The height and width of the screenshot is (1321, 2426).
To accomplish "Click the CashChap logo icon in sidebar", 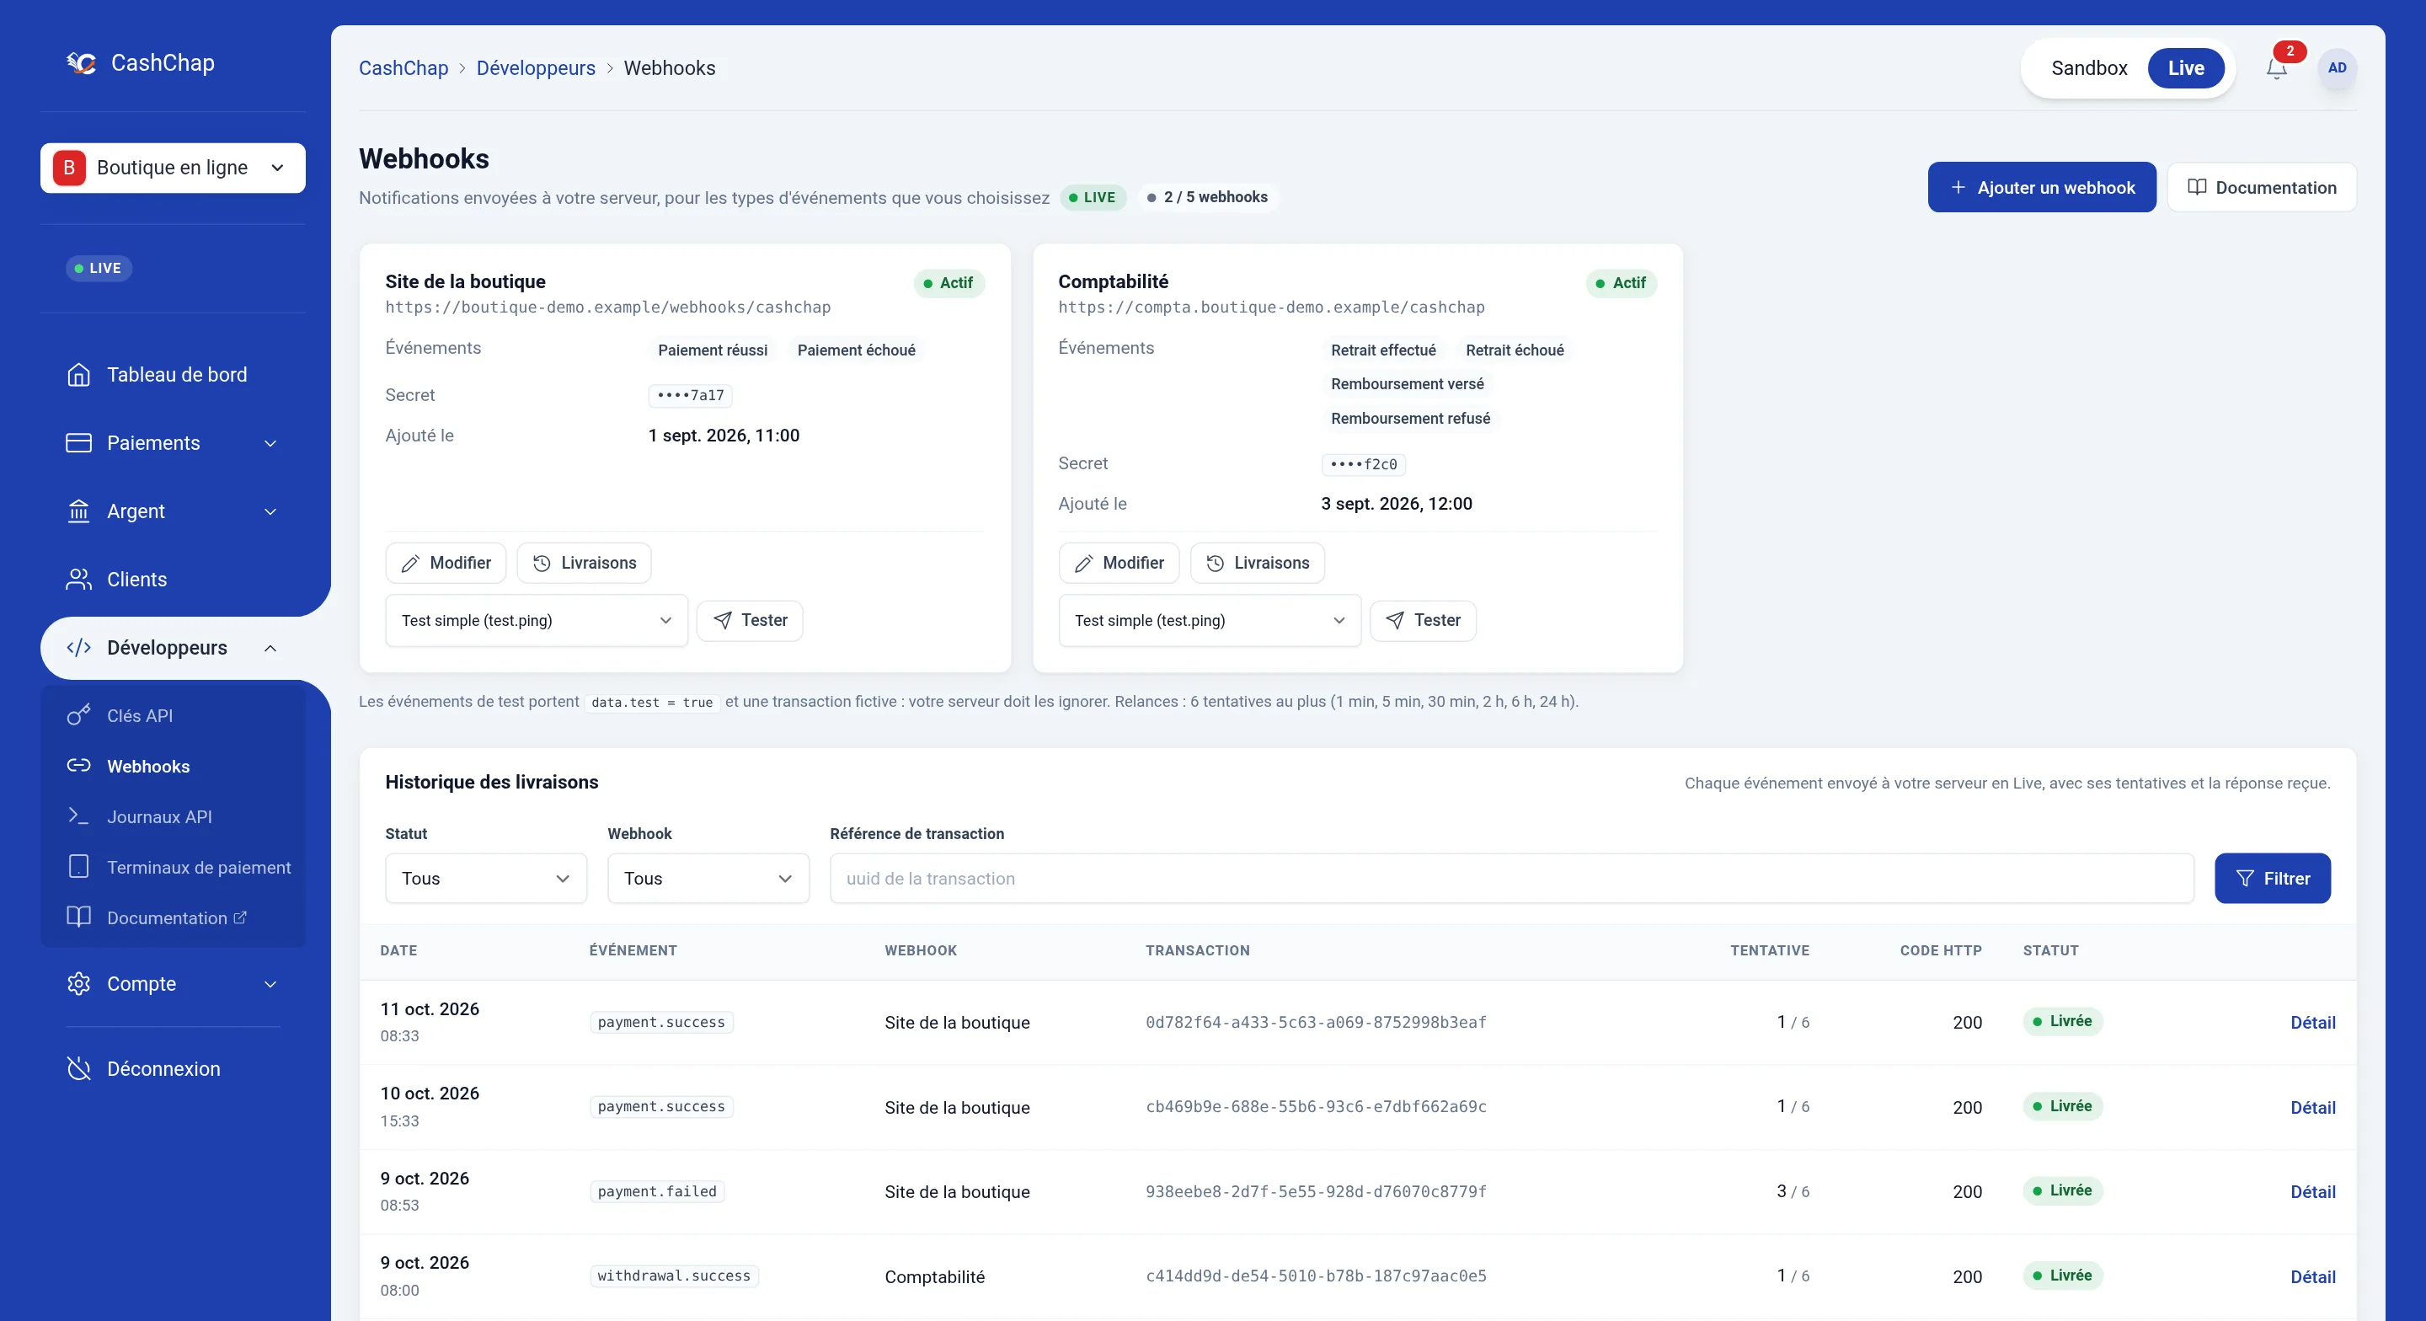I will coord(82,63).
